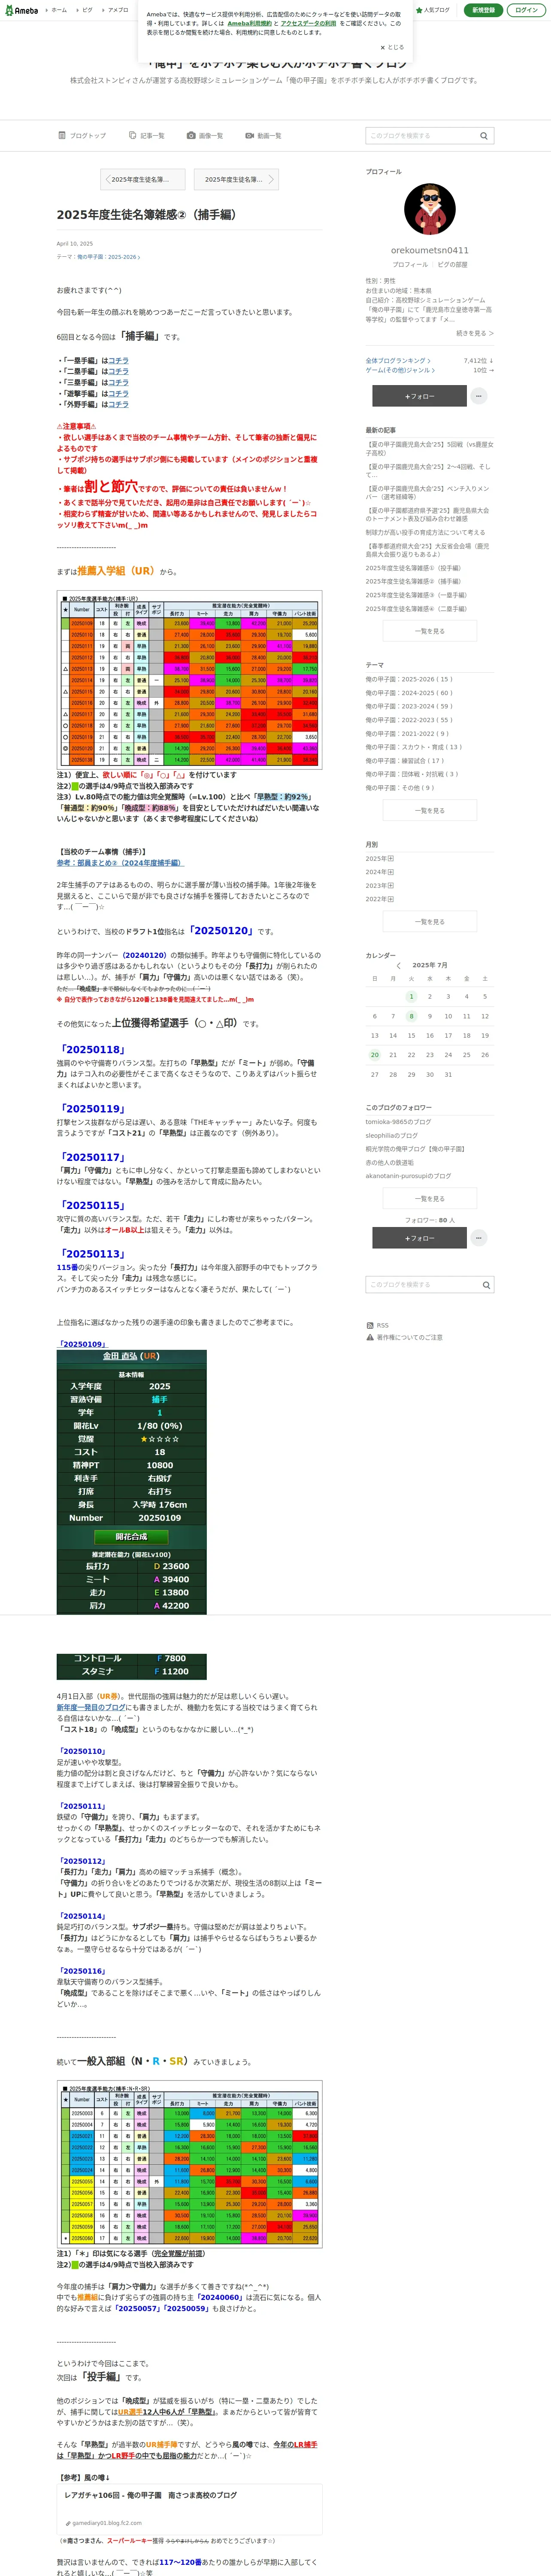Expand the 2022年 monthly archive
The width and height of the screenshot is (551, 2576).
click(x=380, y=899)
